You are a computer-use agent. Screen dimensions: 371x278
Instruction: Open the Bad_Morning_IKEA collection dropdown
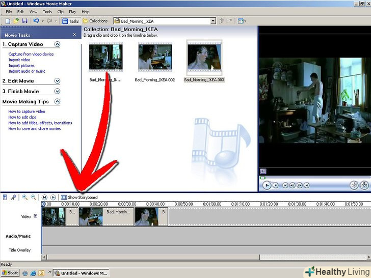click(x=213, y=21)
